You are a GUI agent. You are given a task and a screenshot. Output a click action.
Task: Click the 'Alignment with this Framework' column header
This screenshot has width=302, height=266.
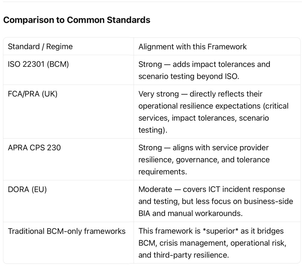pyautogui.click(x=192, y=47)
